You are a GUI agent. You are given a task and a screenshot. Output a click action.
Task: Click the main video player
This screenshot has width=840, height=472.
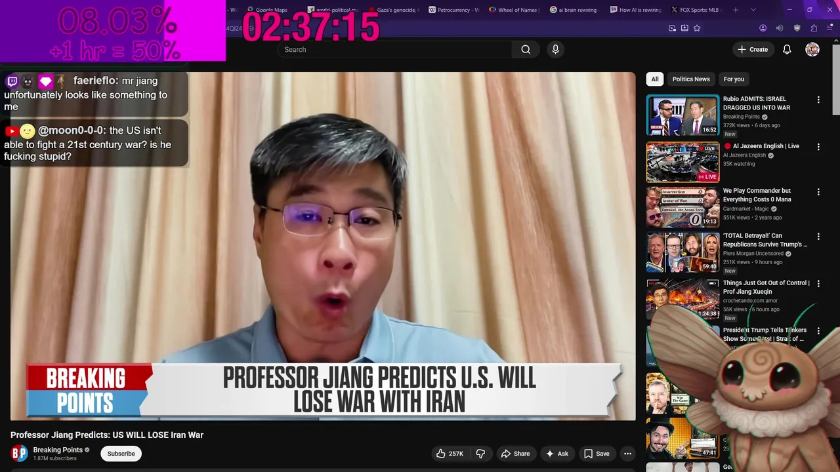coord(323,246)
